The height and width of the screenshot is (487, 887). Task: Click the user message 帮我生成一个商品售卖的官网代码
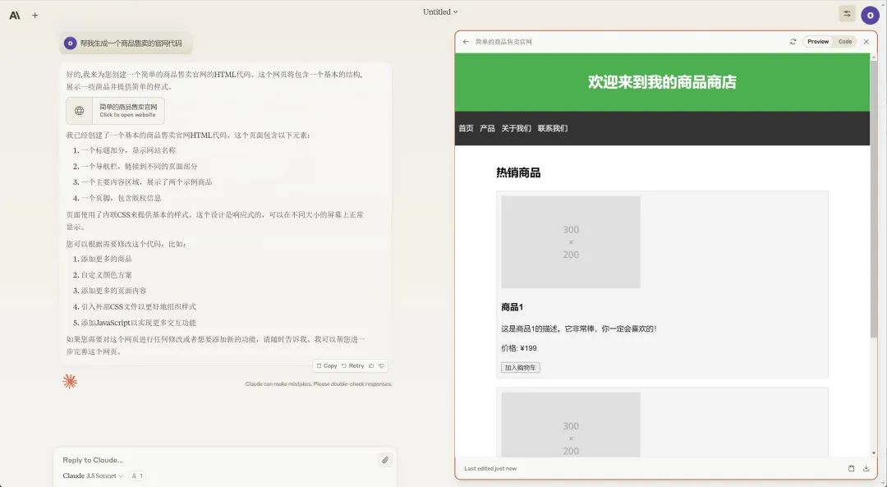131,44
